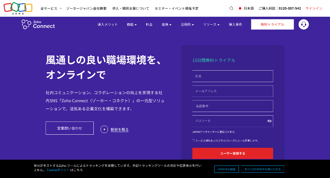Screen dimensions: 330x178
Task: Click the COOKIEの設定 button
Action: click(226, 169)
